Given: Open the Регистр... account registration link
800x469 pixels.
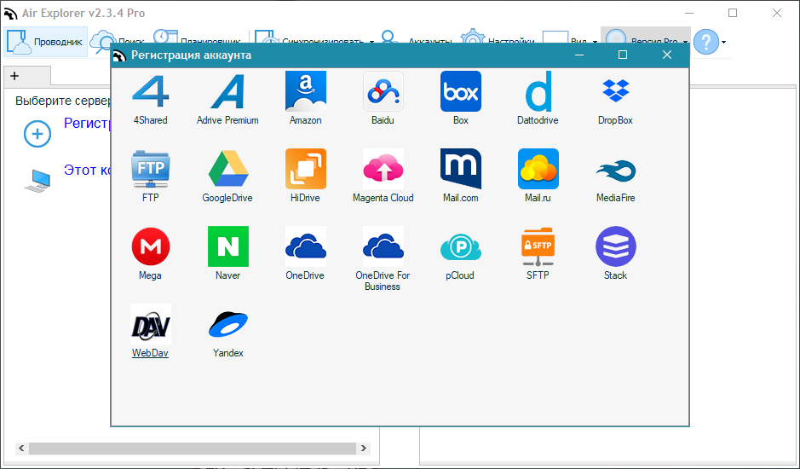Looking at the screenshot, I should pyautogui.click(x=87, y=123).
